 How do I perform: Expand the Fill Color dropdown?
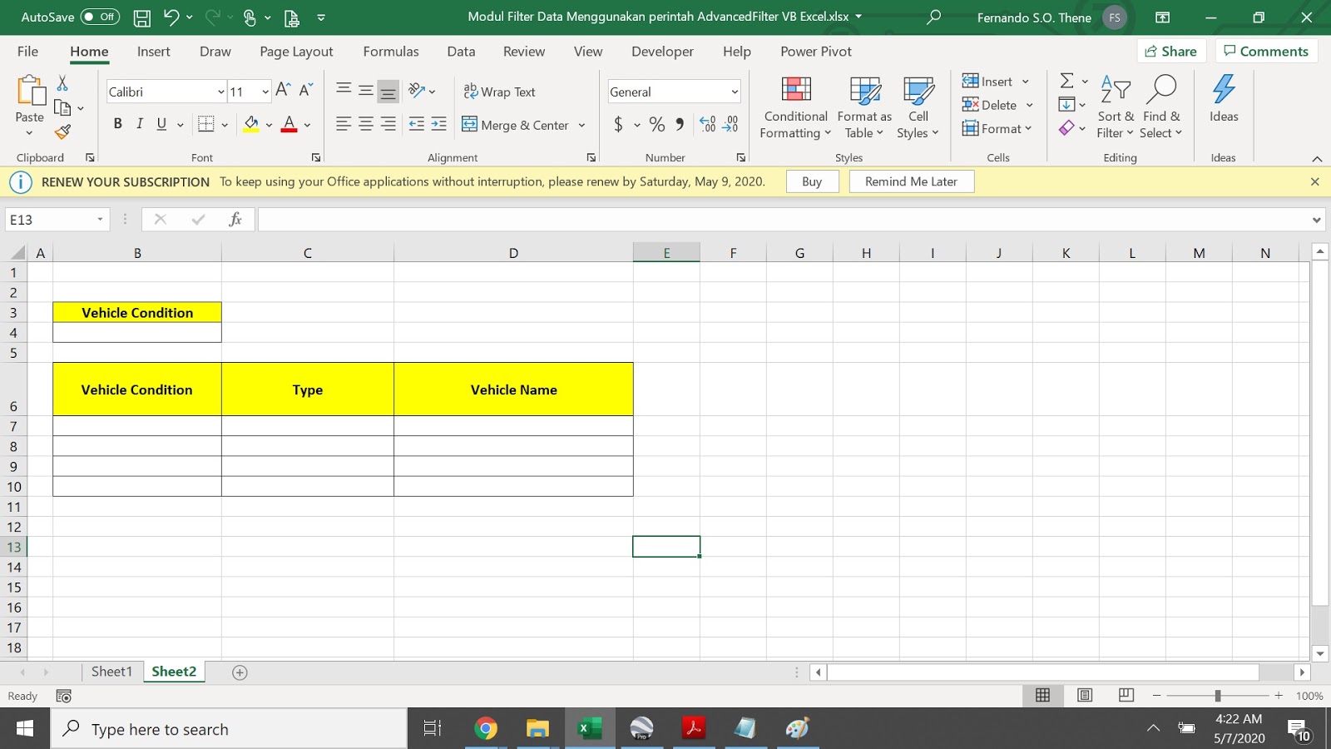click(x=267, y=124)
